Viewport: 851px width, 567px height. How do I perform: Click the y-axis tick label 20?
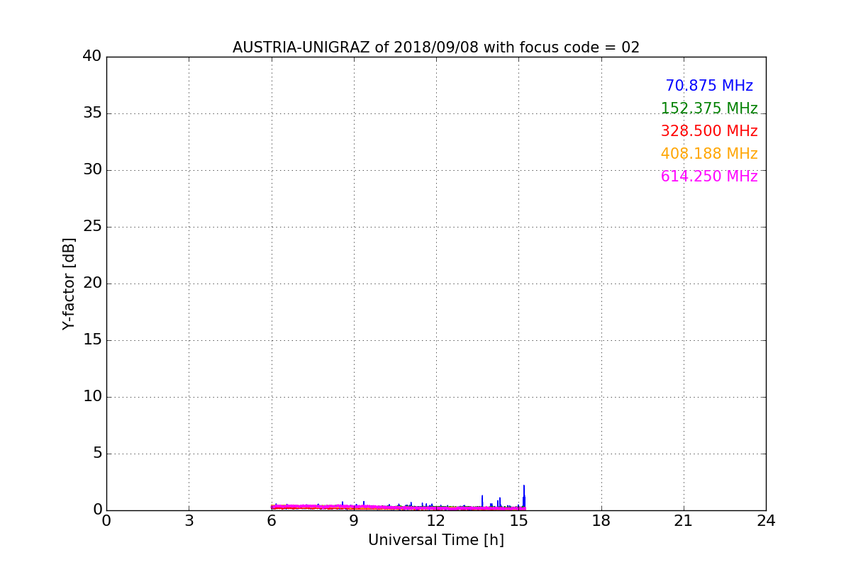[x=92, y=283]
